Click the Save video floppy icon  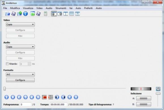tap(14, 14)
